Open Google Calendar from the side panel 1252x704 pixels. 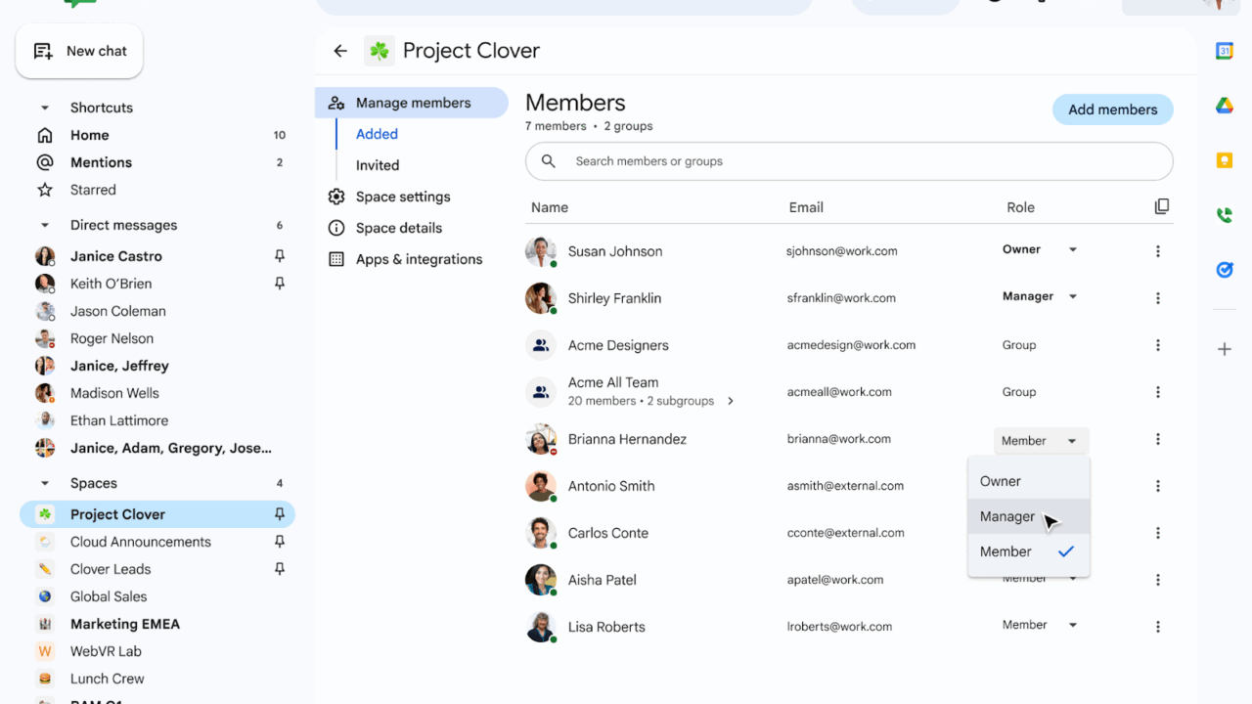pos(1224,52)
